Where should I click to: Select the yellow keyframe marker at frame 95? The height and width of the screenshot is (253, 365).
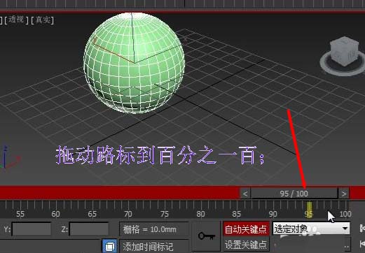309,210
